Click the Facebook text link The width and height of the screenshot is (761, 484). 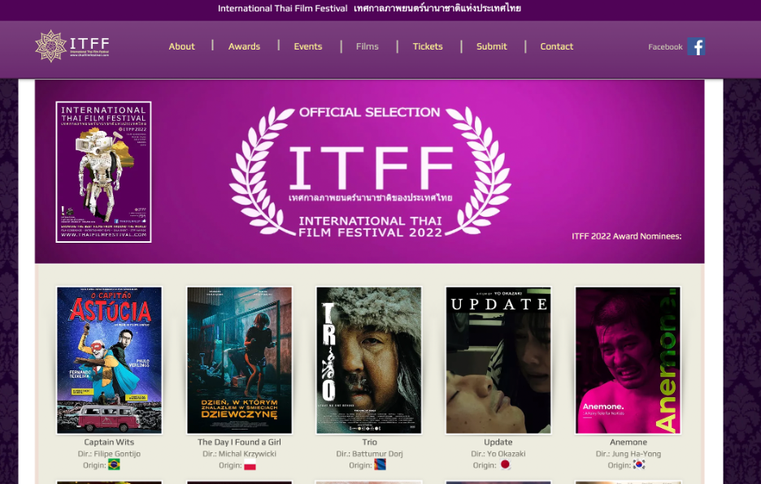coord(665,47)
